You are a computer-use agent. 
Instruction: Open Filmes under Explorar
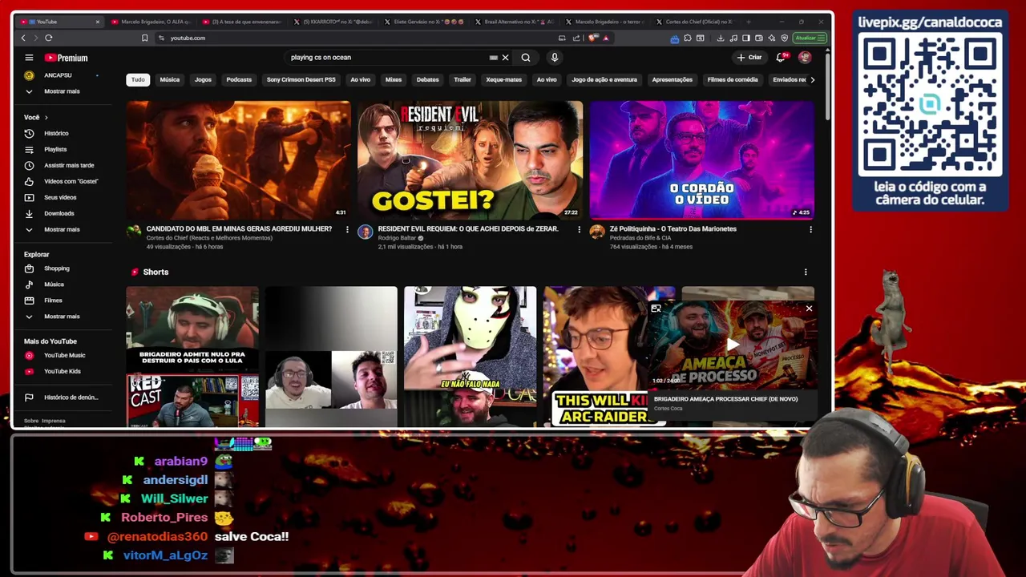[53, 301]
